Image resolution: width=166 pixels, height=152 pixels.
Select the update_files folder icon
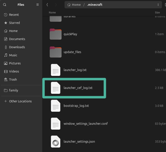pos(56,52)
